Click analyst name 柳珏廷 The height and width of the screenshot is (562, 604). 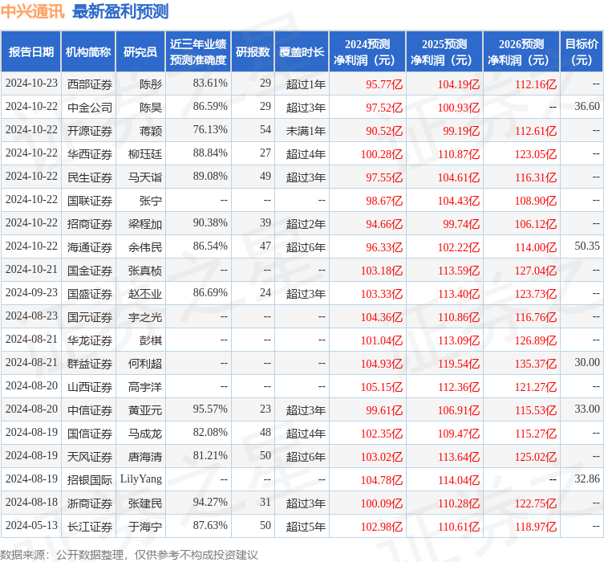click(145, 154)
